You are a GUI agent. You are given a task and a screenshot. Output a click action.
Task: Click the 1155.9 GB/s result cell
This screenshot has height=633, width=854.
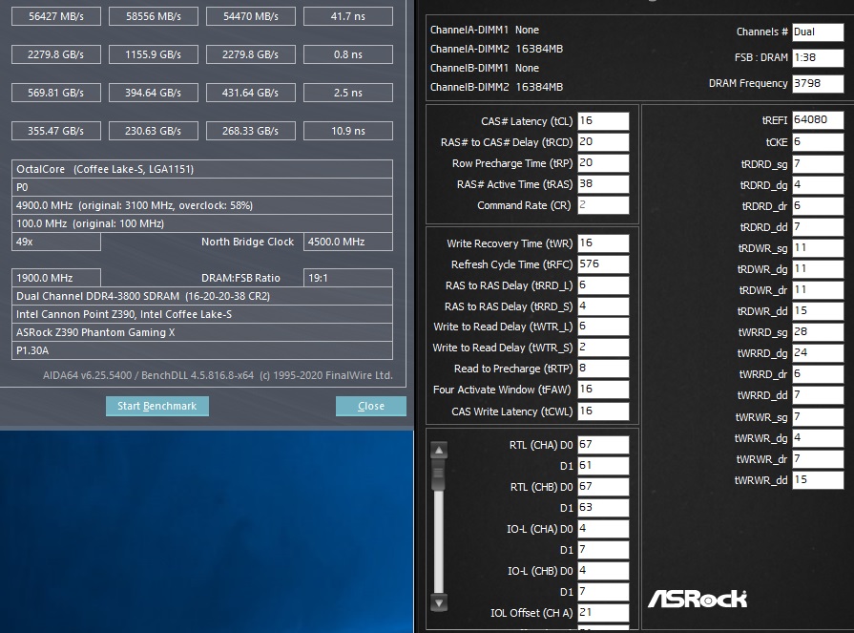tap(154, 54)
